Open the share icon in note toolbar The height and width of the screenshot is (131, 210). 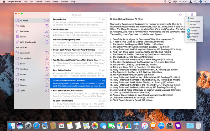(x=186, y=15)
